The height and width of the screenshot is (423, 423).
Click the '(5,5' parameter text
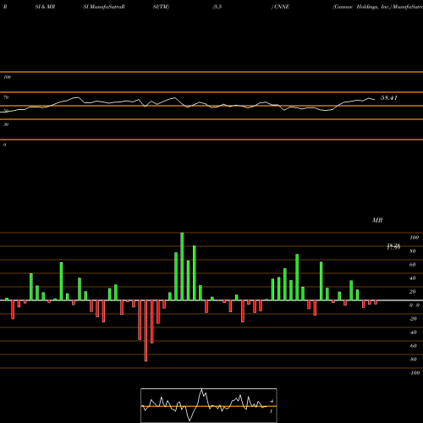pyautogui.click(x=217, y=7)
